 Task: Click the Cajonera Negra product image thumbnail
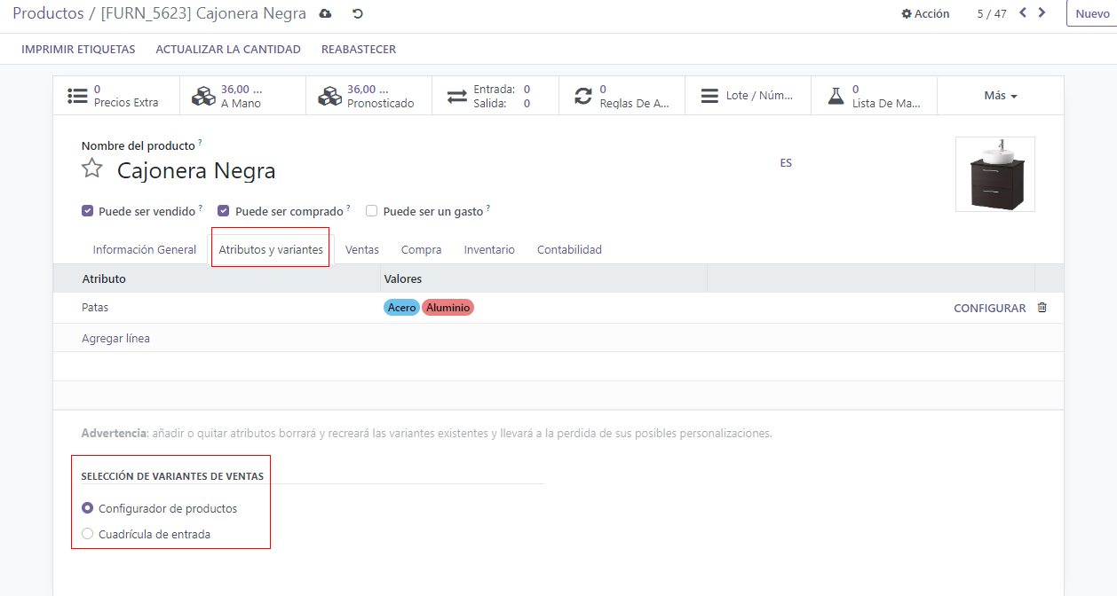[994, 174]
